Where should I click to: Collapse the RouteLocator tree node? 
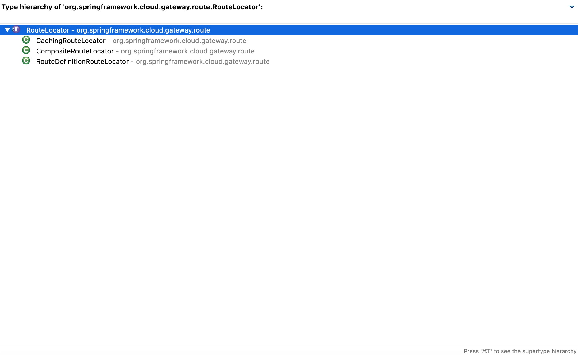click(x=7, y=30)
